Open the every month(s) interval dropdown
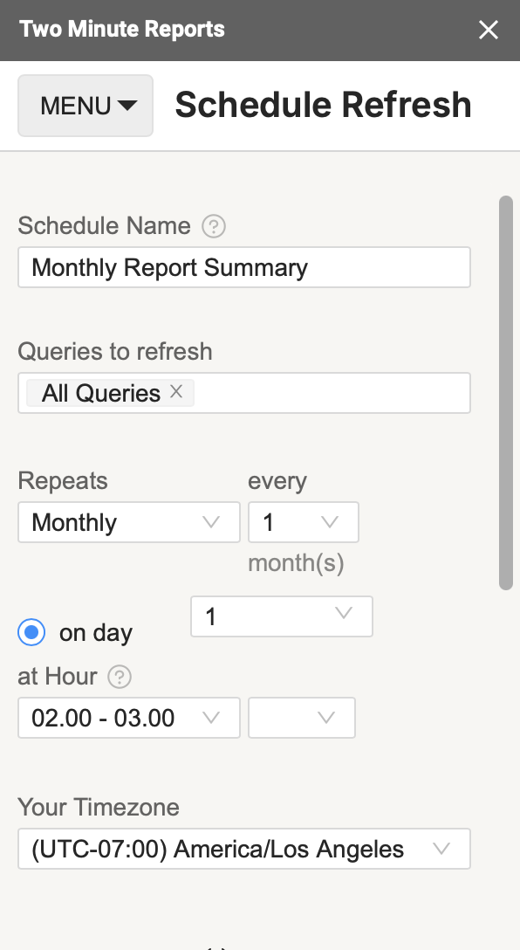Viewport: 520px width, 950px height. [x=304, y=522]
